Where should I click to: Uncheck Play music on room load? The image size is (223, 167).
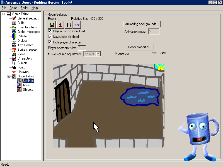pyautogui.click(x=50, y=31)
